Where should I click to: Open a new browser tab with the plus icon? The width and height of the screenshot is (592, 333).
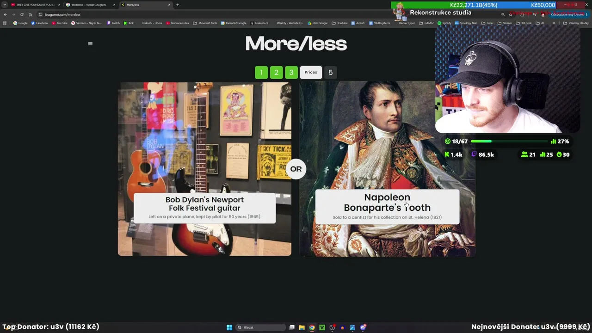click(177, 5)
